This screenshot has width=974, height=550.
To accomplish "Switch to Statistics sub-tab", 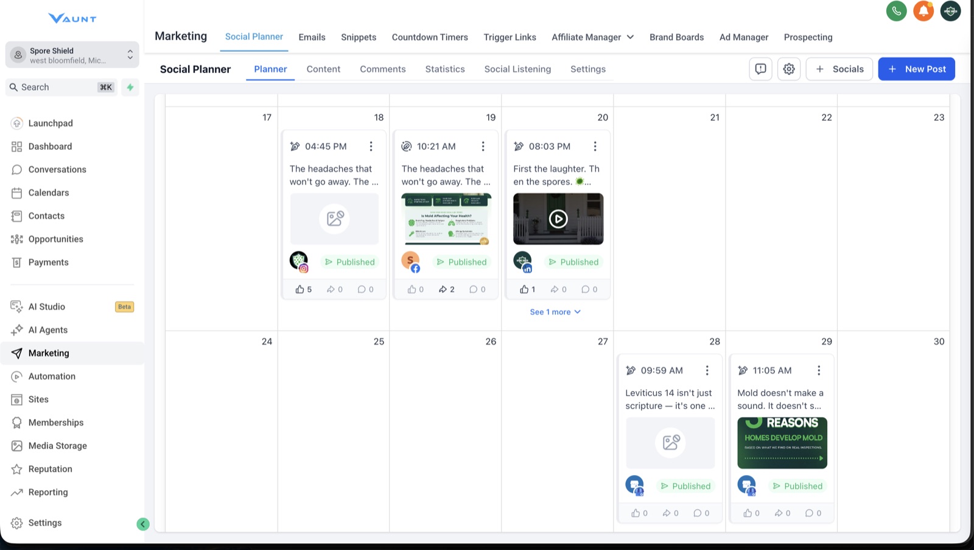I will pos(445,69).
